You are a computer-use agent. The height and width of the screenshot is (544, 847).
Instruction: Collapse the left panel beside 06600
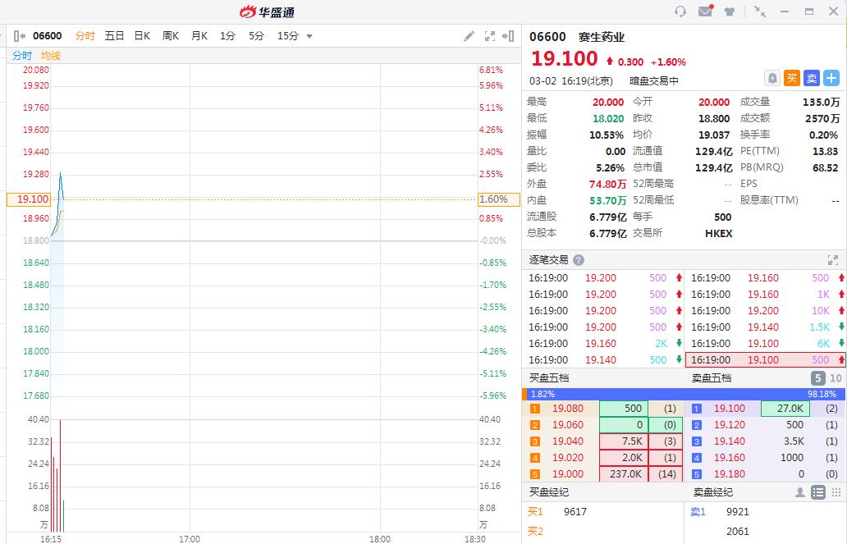click(20, 36)
